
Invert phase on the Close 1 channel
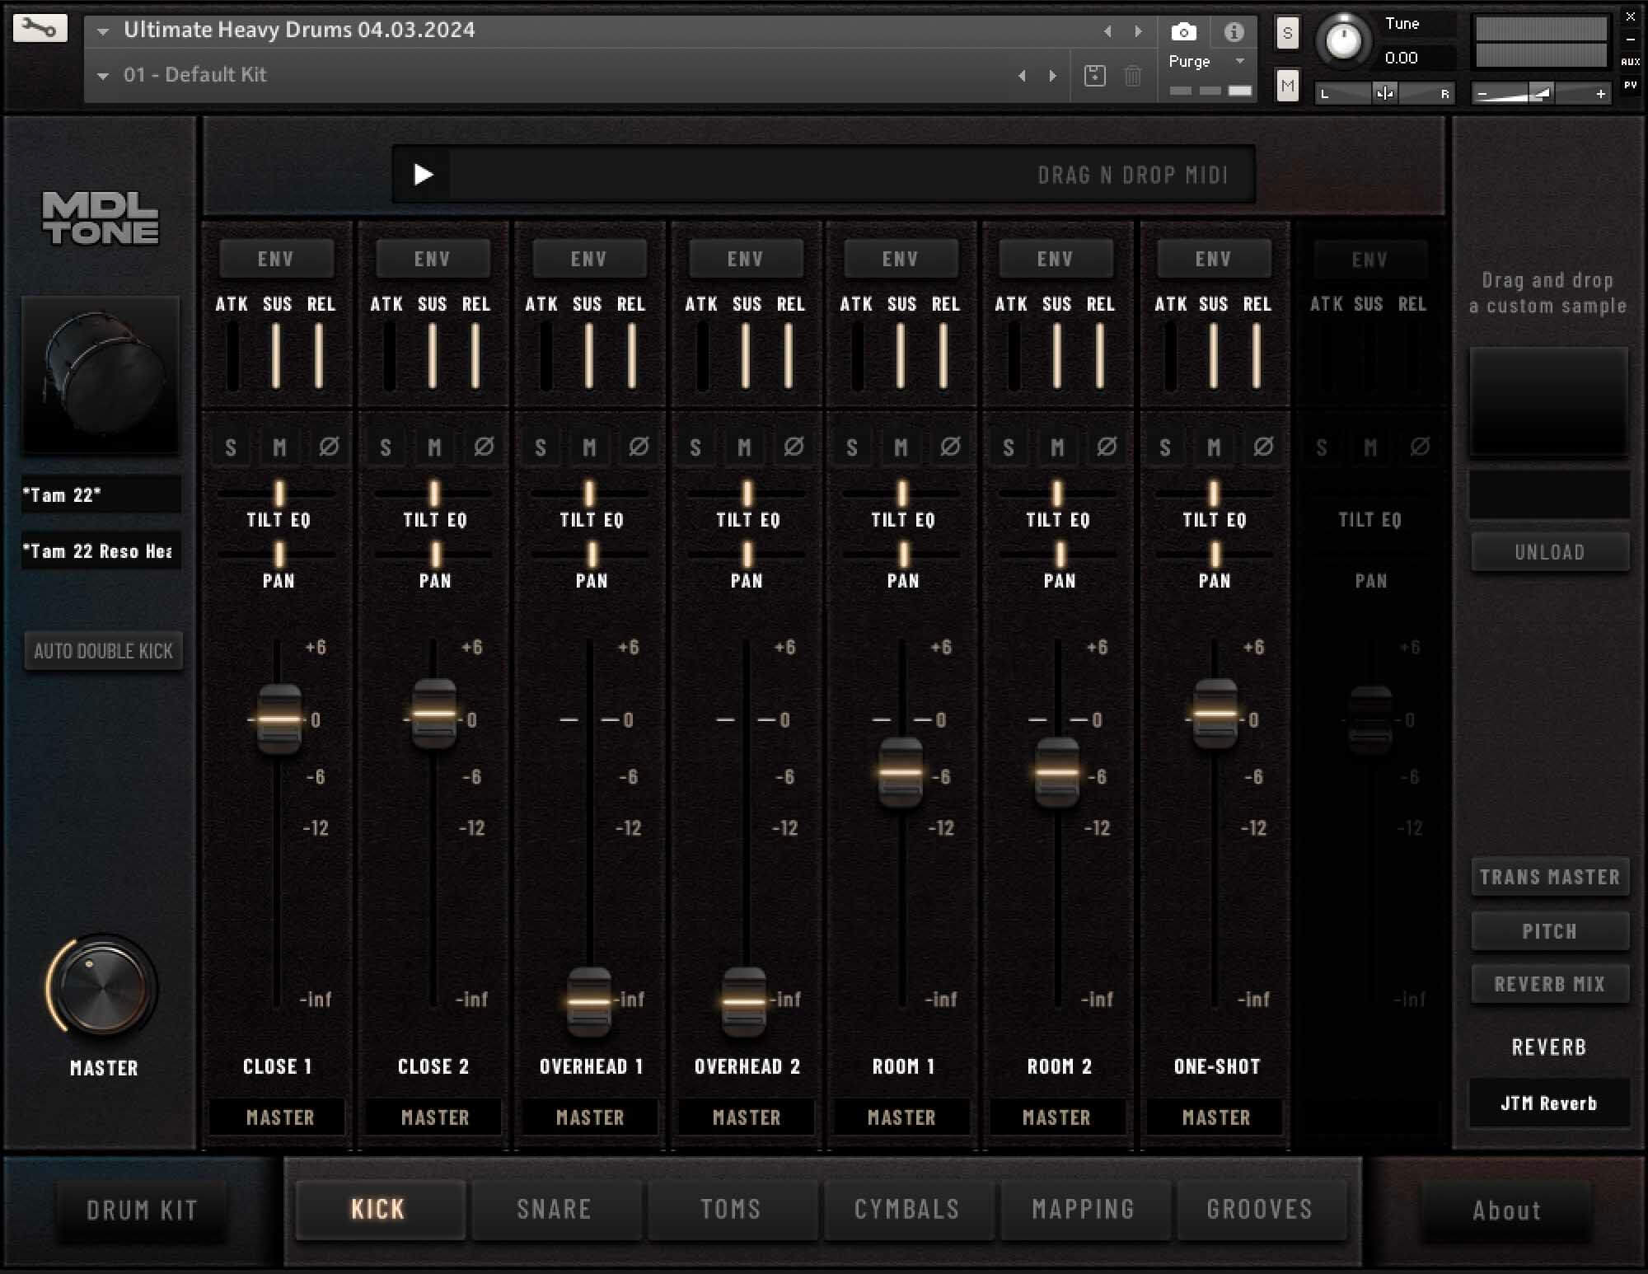coord(329,447)
